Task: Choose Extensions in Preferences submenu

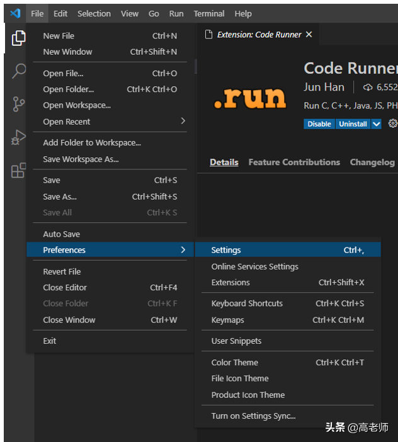Action: point(288,283)
